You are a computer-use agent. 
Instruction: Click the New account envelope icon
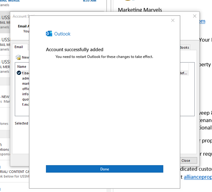[x=18, y=57]
